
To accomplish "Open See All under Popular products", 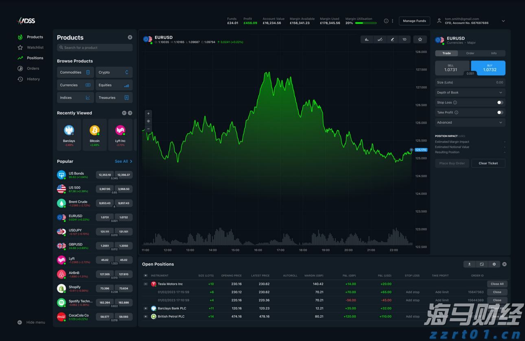I will pos(122,161).
